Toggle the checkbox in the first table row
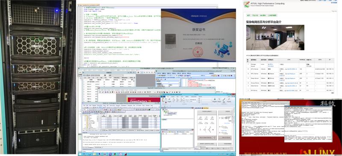 (x=104, y=82)
